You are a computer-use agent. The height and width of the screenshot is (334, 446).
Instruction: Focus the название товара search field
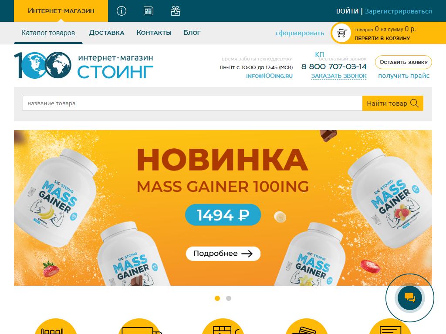coord(192,104)
